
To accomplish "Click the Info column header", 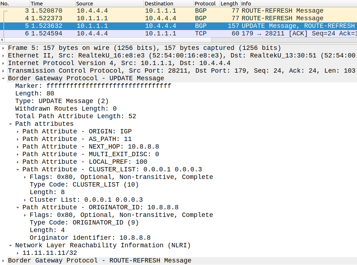I will coord(299,3).
